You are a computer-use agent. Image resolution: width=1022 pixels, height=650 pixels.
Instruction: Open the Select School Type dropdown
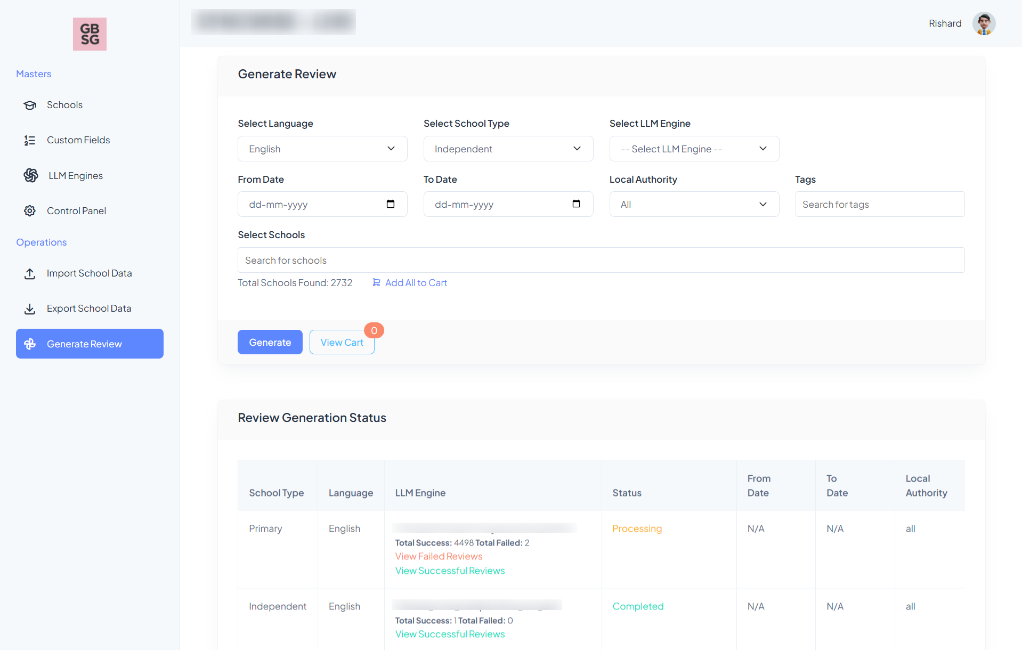tap(508, 149)
